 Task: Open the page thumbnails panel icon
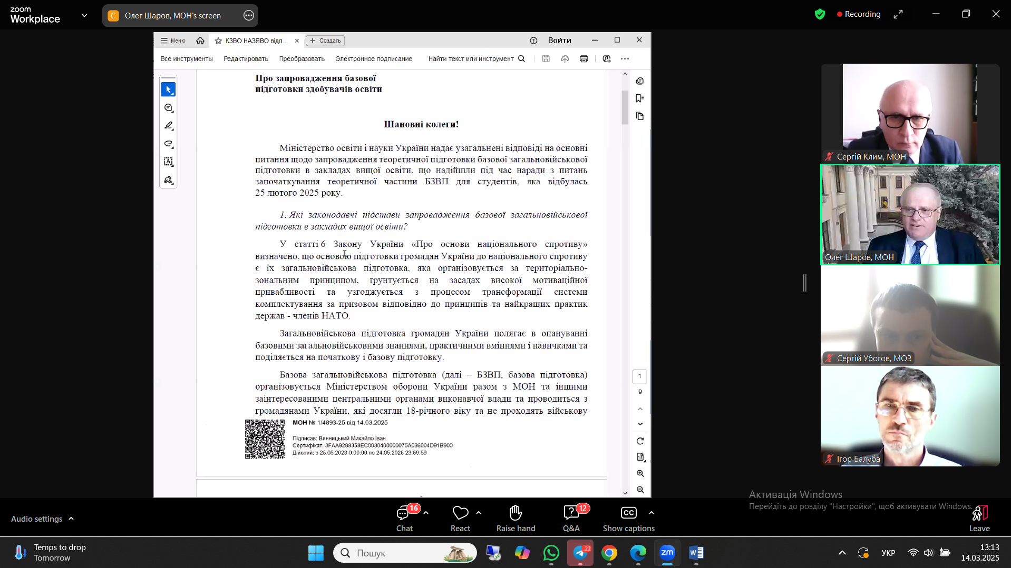tap(640, 116)
